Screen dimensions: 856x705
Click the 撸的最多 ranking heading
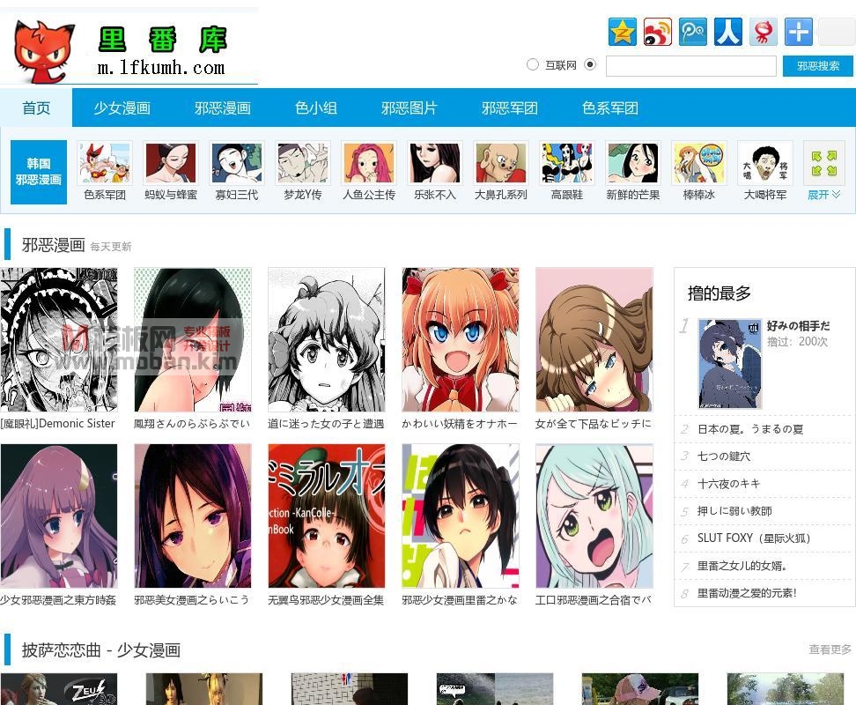click(719, 293)
